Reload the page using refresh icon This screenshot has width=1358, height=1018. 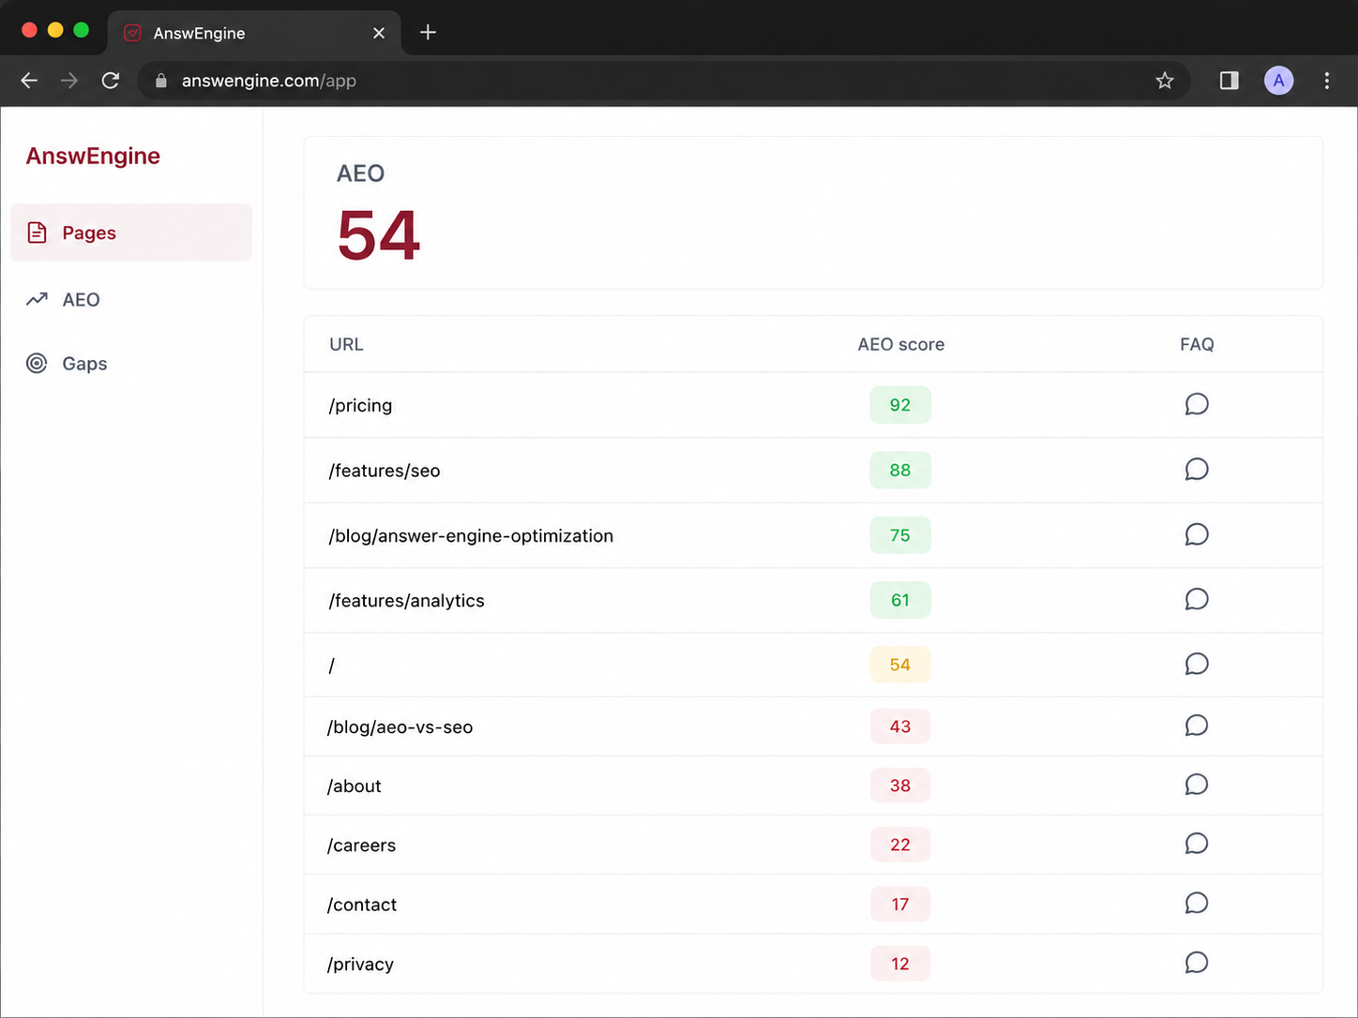pyautogui.click(x=111, y=81)
